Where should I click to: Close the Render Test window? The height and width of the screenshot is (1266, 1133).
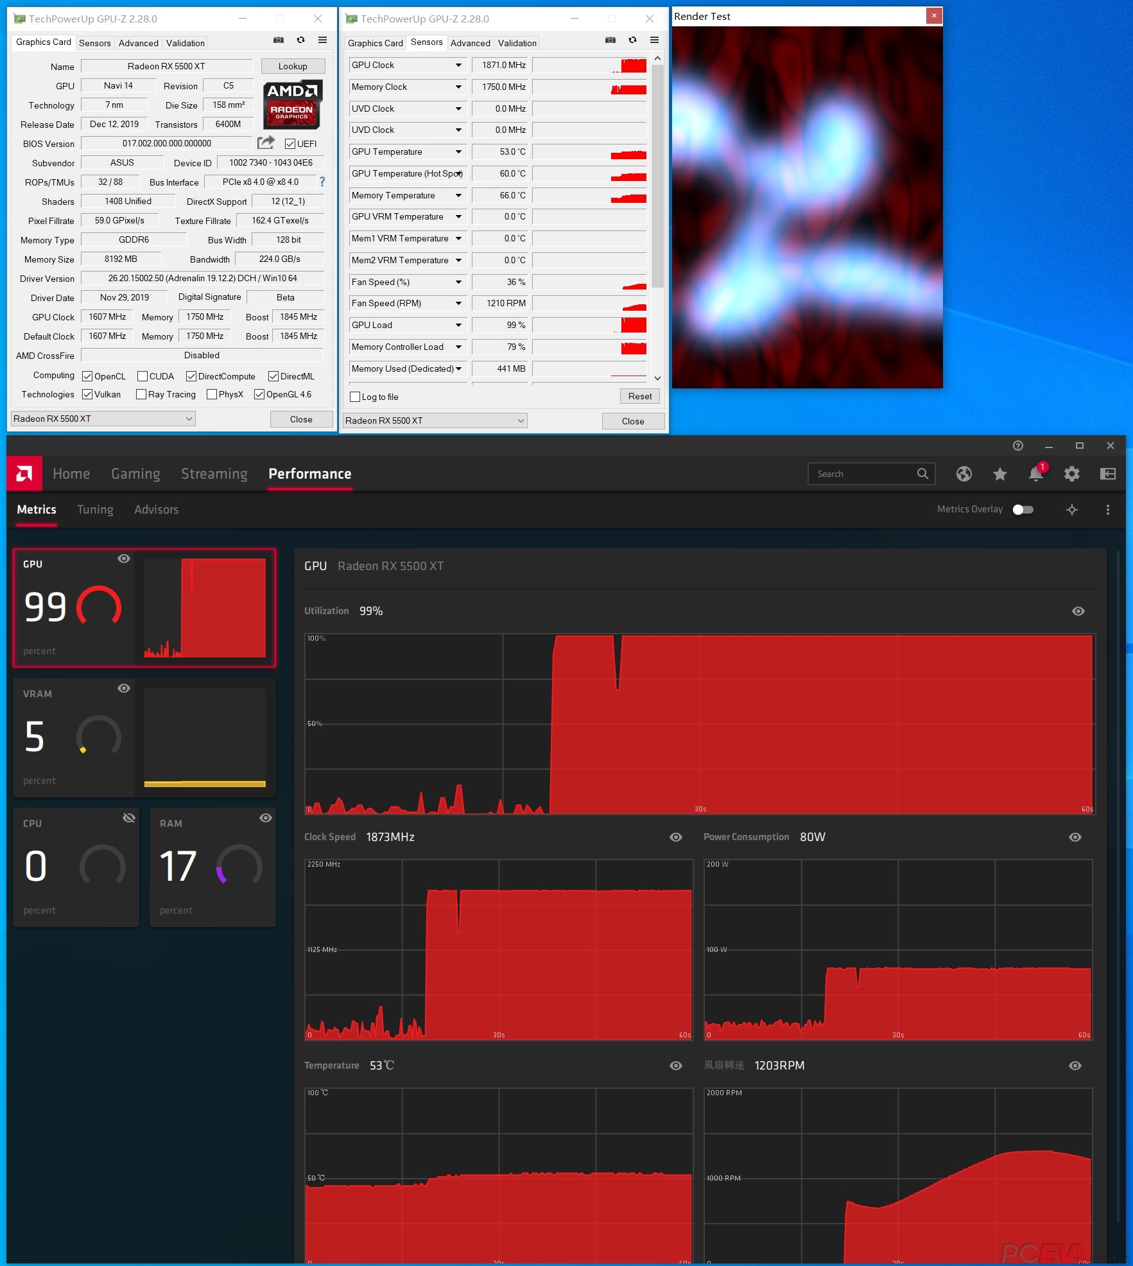(x=934, y=15)
